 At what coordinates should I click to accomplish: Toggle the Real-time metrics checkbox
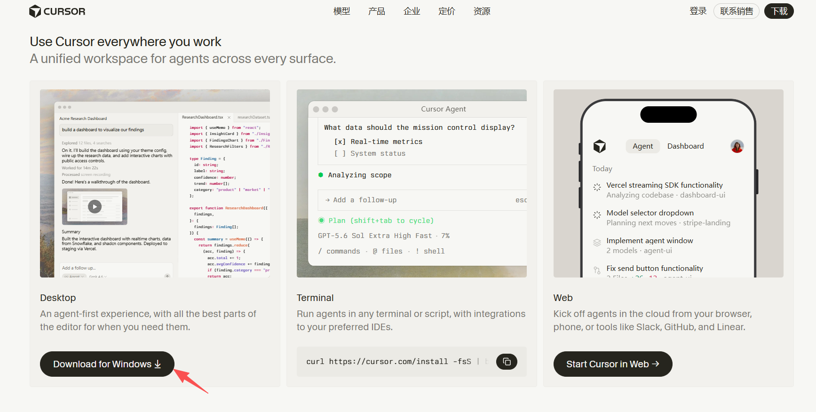click(340, 142)
